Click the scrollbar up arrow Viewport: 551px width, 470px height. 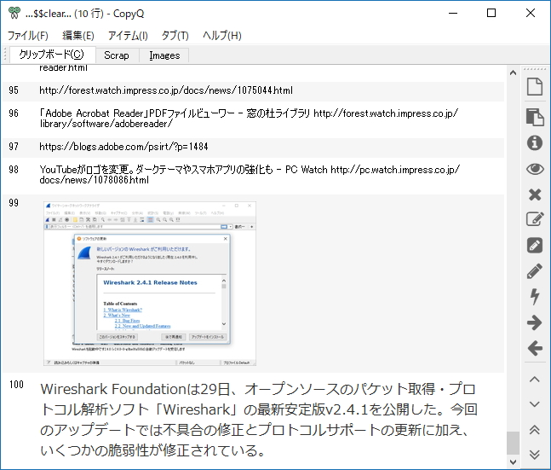[x=513, y=73]
